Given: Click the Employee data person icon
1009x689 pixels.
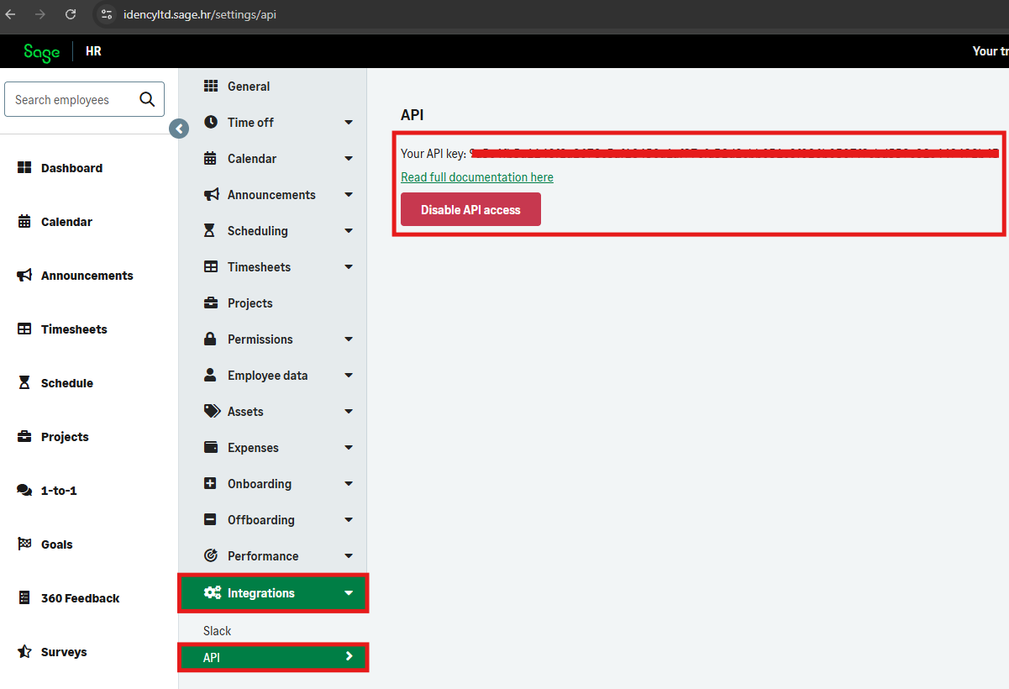Looking at the screenshot, I should (211, 375).
